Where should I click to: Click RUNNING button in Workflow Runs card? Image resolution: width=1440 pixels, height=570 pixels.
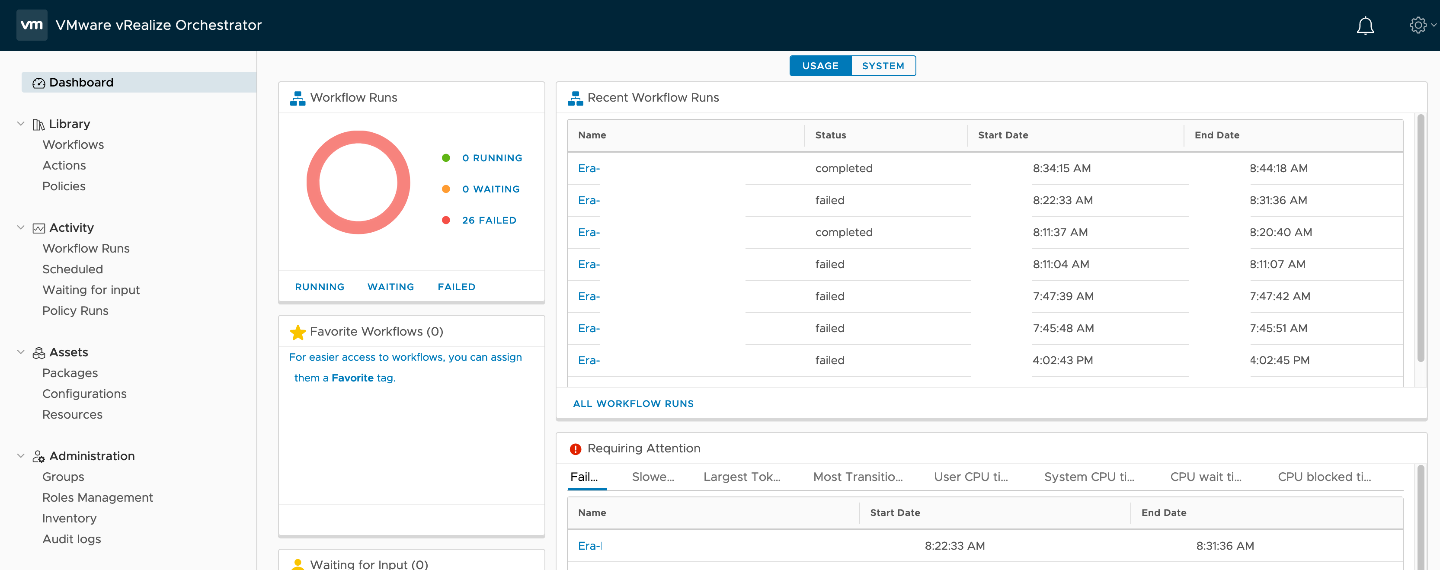(x=320, y=287)
